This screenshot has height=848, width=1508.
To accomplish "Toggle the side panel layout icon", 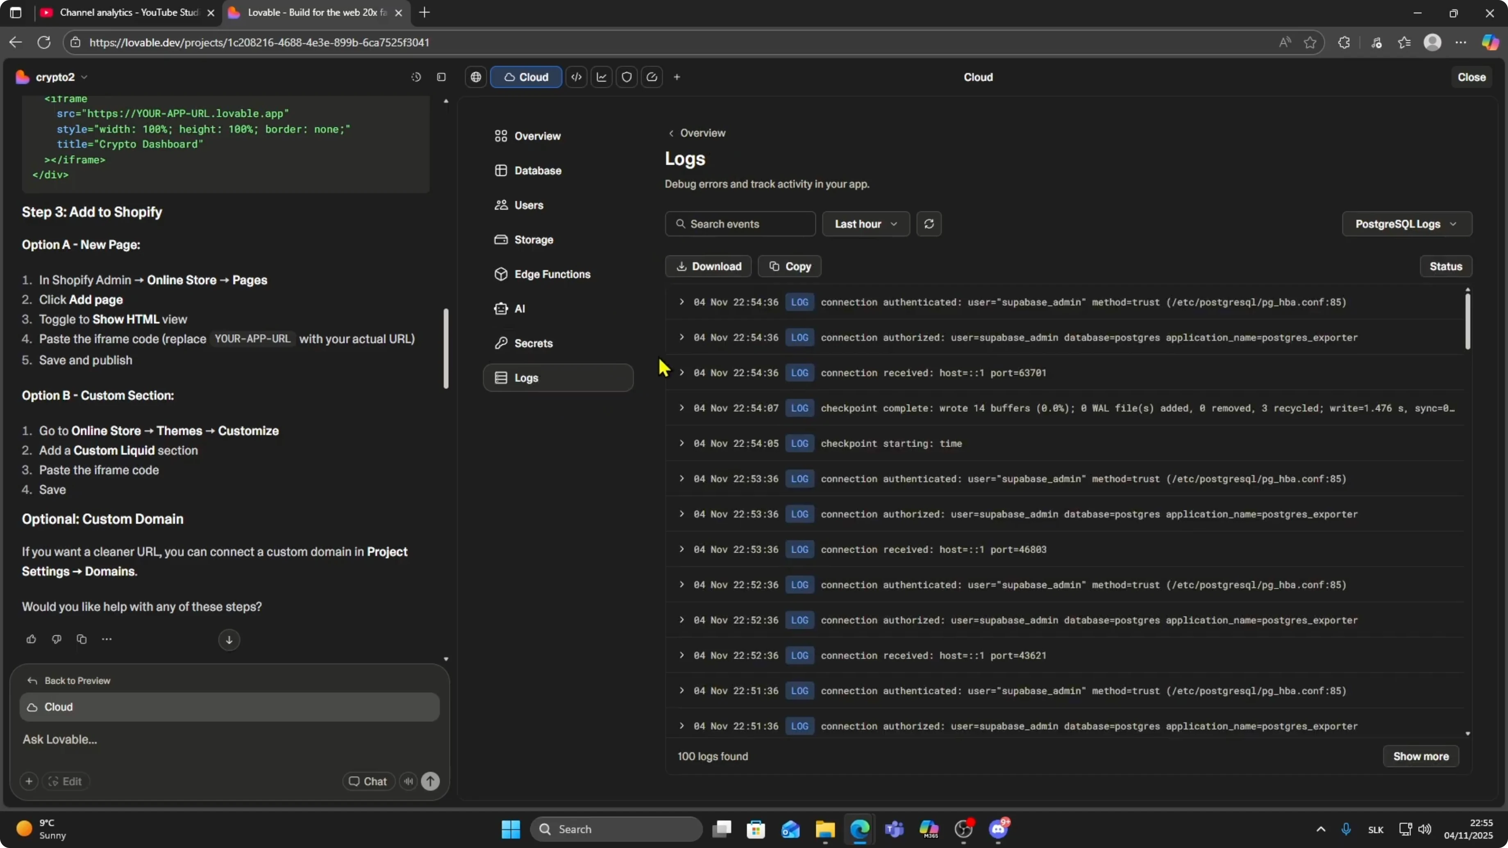I will 441,77.
